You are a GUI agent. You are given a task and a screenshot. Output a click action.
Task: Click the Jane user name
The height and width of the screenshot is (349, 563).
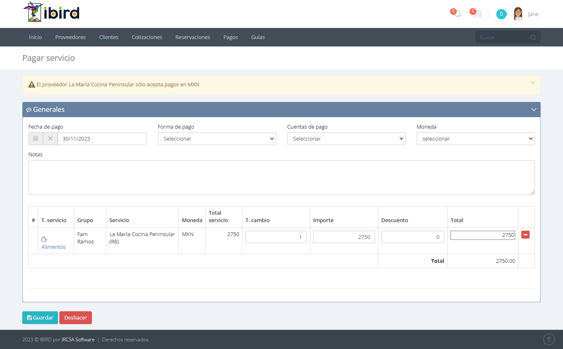[x=533, y=14]
